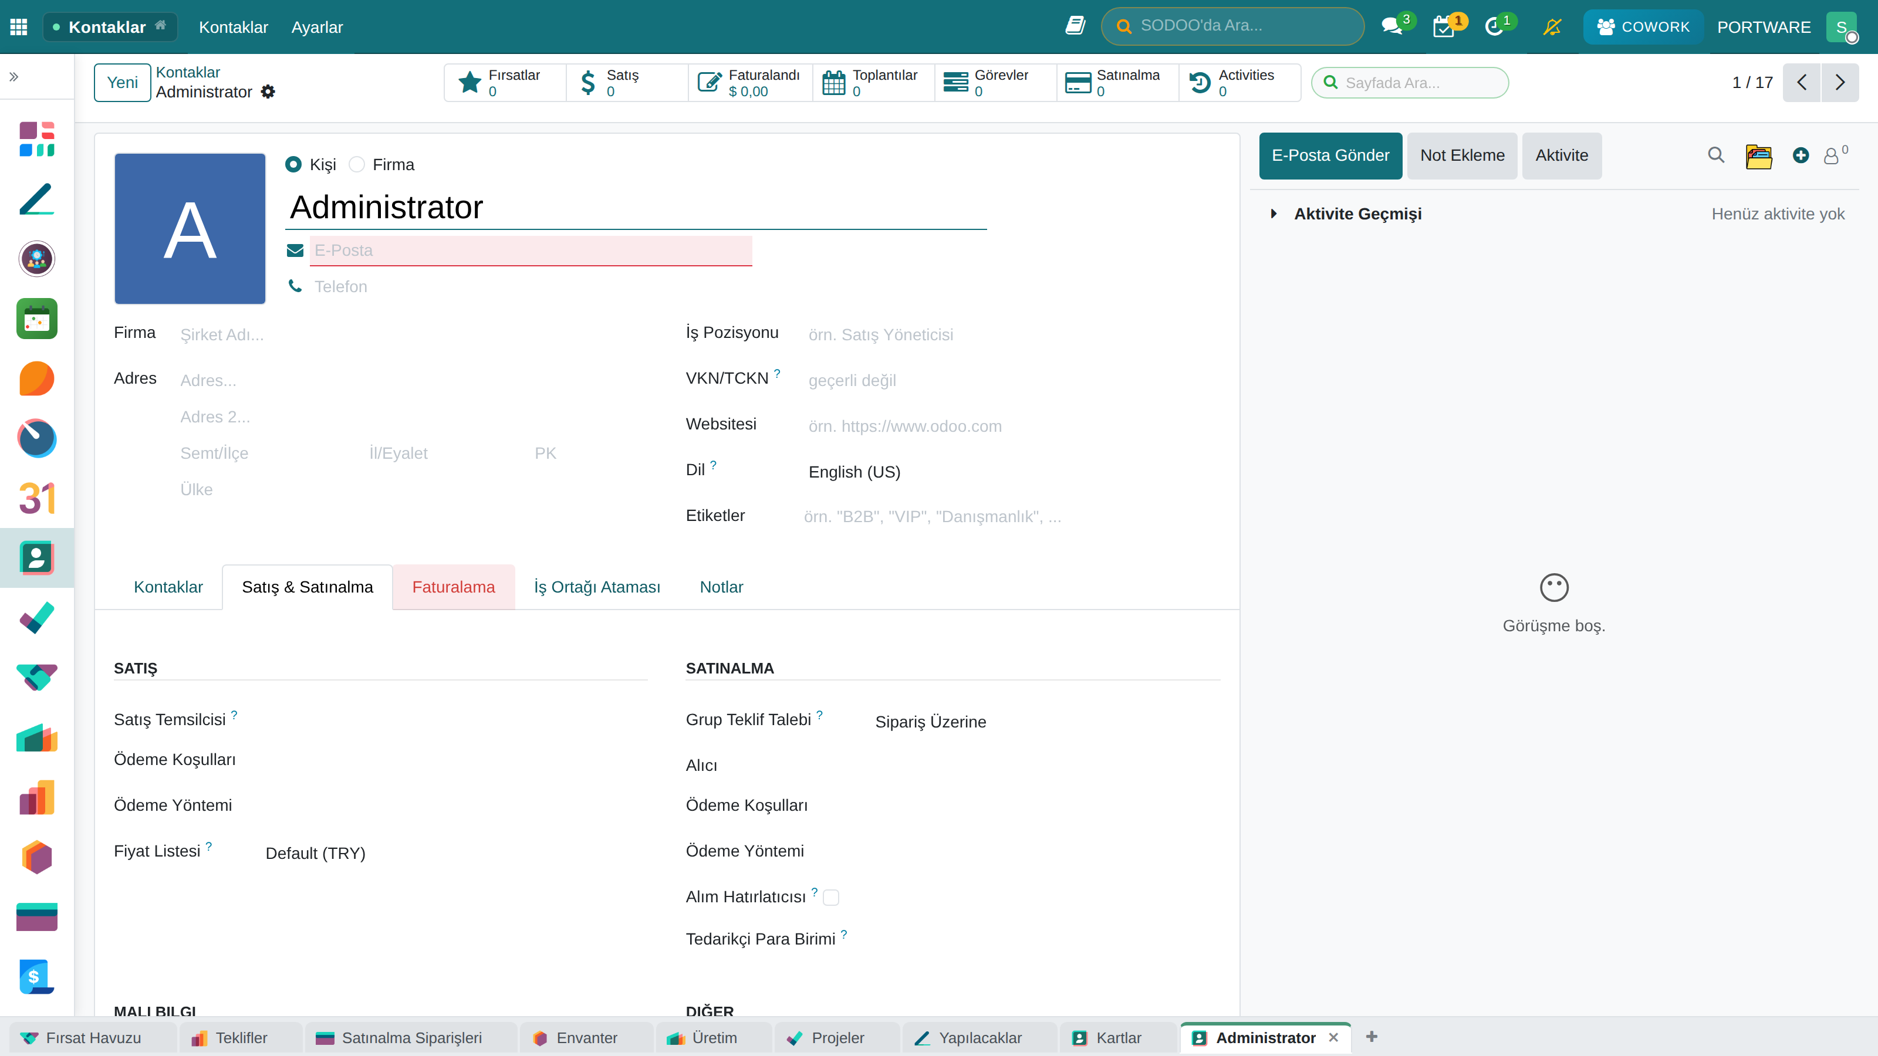Open the handshake CRM sidebar icon
This screenshot has height=1056, width=1878.
pyautogui.click(x=36, y=678)
